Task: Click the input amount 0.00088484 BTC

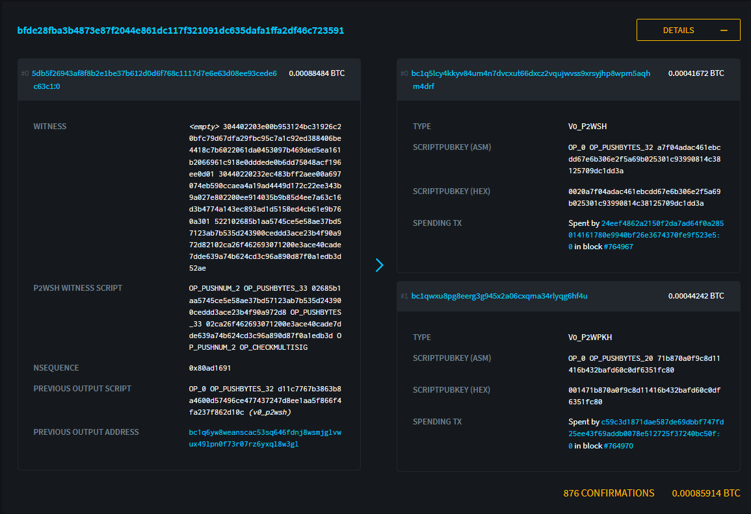Action: pos(317,73)
